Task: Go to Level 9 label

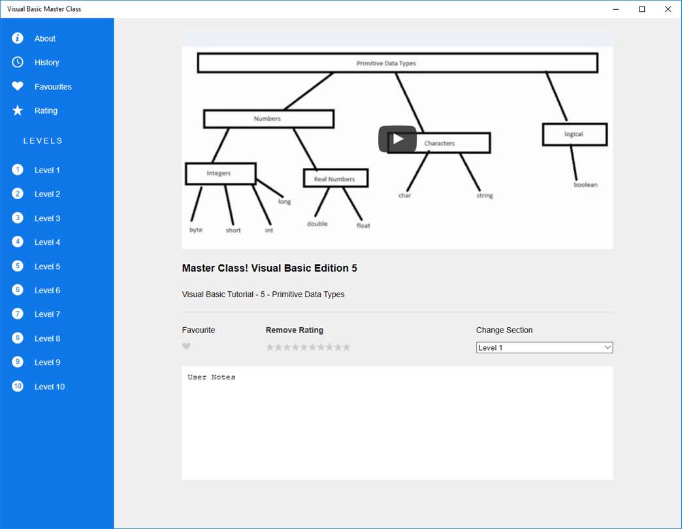Action: point(48,362)
